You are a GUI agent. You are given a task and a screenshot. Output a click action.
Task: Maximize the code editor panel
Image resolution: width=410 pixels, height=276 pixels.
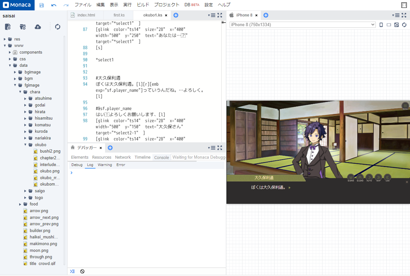coord(220,15)
